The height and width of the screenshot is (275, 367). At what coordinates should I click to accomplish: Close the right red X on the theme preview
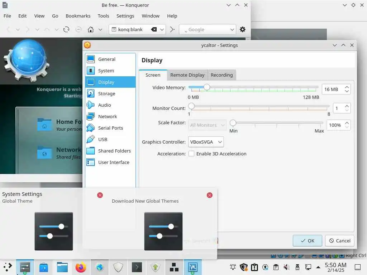(x=210, y=195)
